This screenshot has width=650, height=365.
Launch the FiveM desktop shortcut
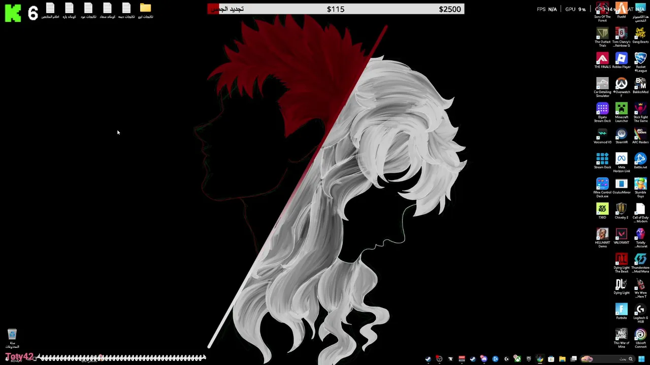point(621,11)
